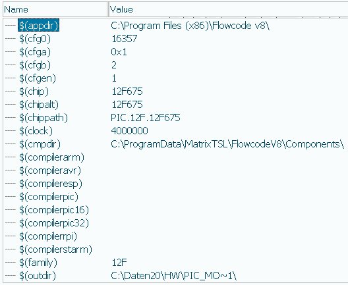Select the $(chip) variable
The width and height of the screenshot is (348, 285).
click(x=34, y=91)
